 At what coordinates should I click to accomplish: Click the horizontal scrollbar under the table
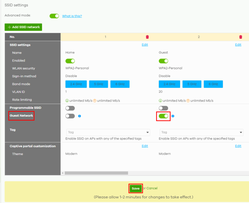click(x=96, y=173)
